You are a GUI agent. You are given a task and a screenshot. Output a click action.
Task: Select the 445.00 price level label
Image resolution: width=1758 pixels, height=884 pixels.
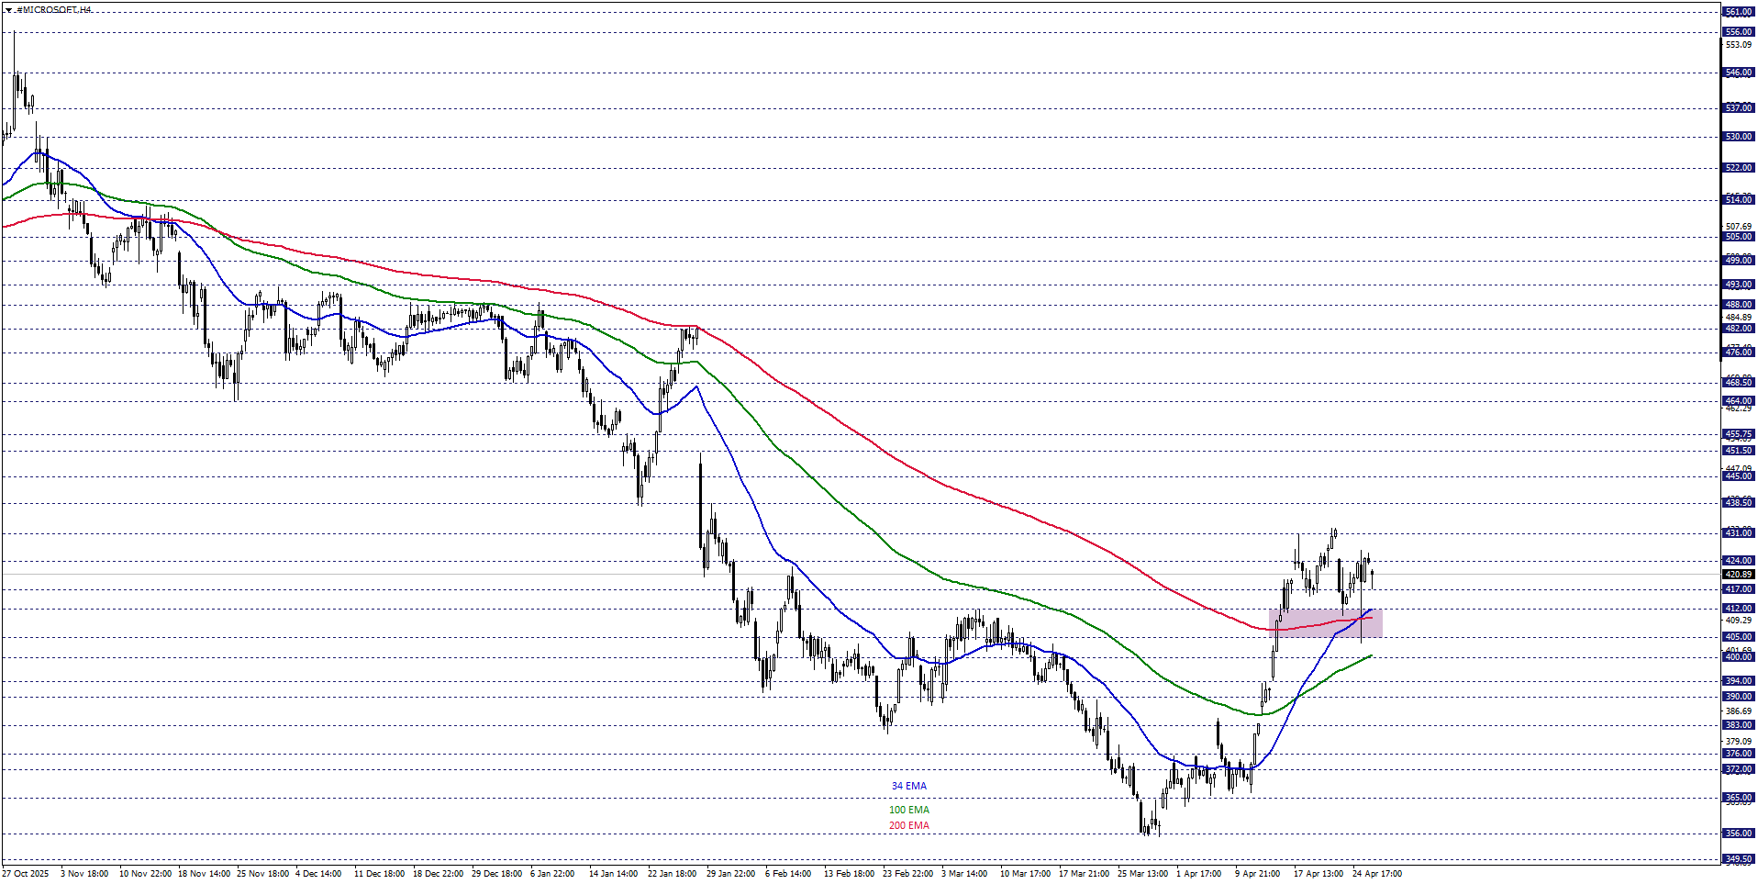[x=1738, y=476]
